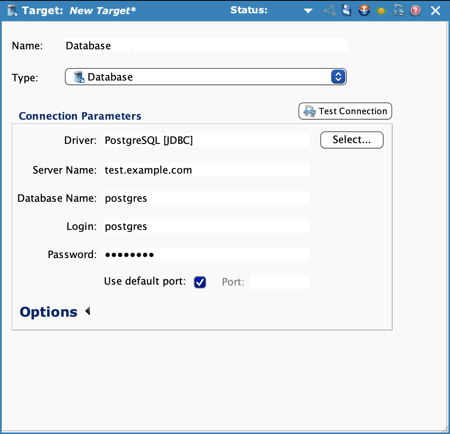450x434 pixels.
Task: Collapse the Options section
Action: 48,312
